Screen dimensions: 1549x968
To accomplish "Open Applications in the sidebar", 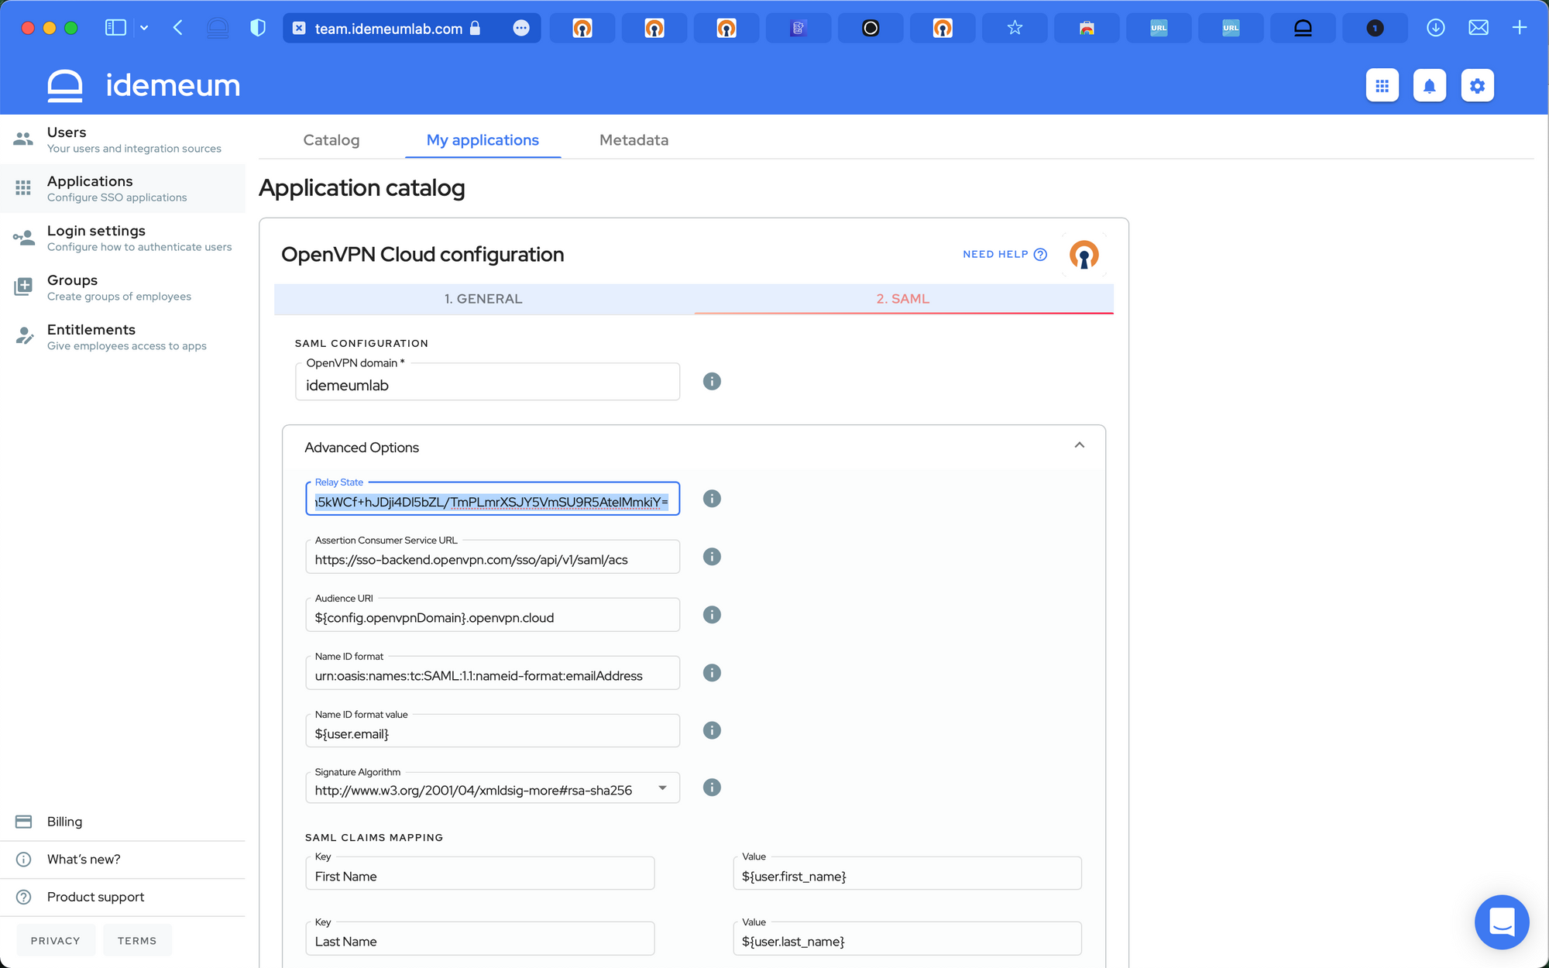I will pyautogui.click(x=122, y=188).
